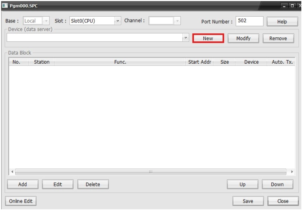Viewport: 302px width, 210px height.
Task: Click the Start Addr column header
Action: click(199, 62)
